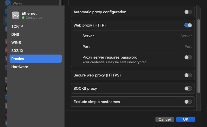Go to the Hardware section
Screen dimensions: 207x127
(x=36, y=67)
